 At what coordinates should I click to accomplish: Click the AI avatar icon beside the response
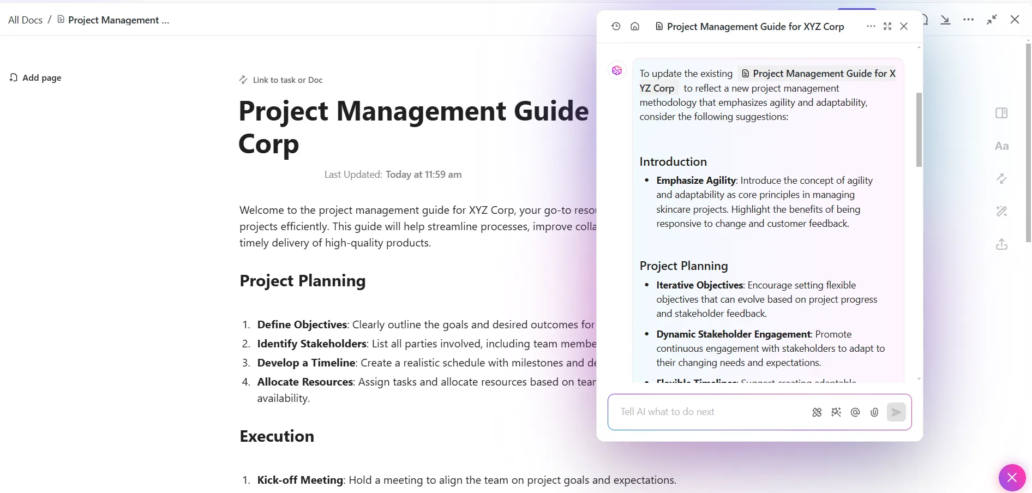point(617,70)
